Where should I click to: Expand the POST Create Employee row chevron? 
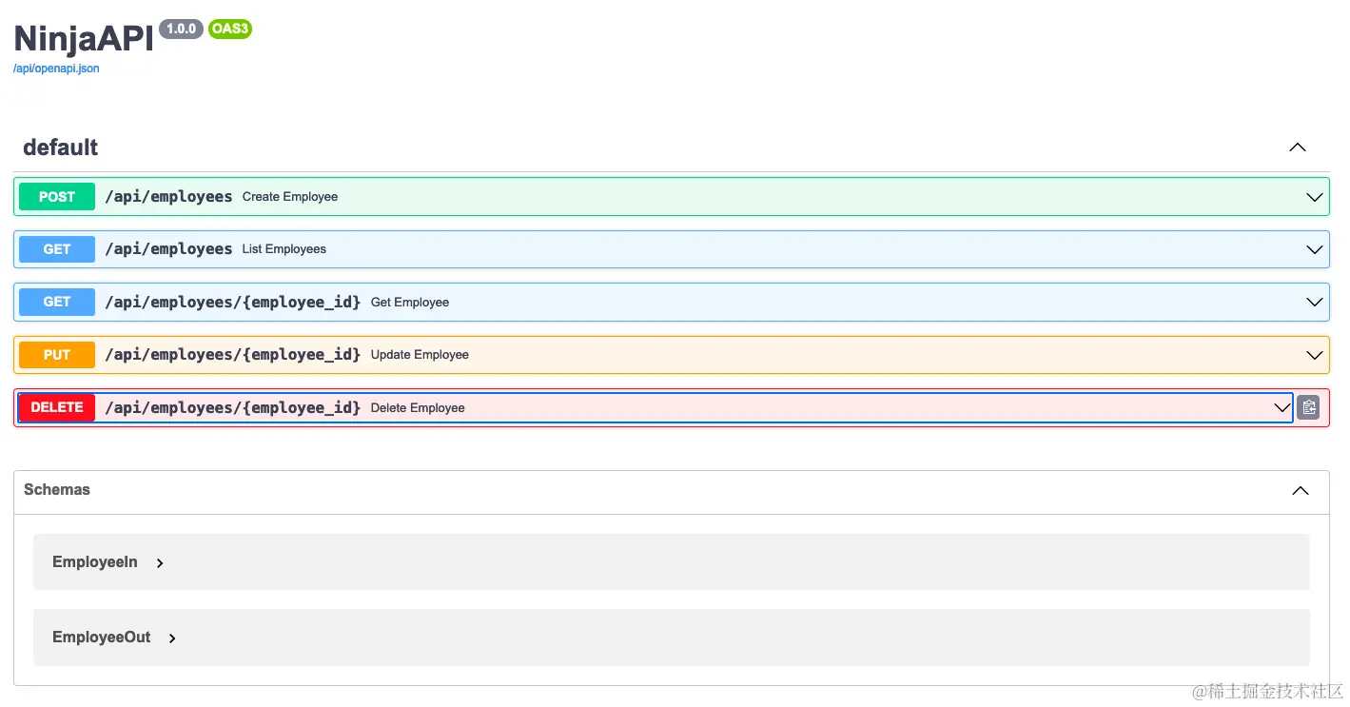[x=1315, y=197]
